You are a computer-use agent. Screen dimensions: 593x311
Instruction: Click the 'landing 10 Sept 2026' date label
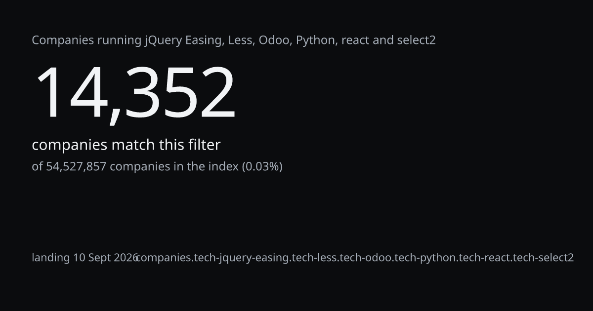point(85,258)
